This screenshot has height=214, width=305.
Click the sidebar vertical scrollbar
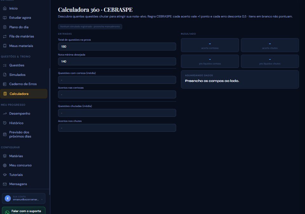50,131
